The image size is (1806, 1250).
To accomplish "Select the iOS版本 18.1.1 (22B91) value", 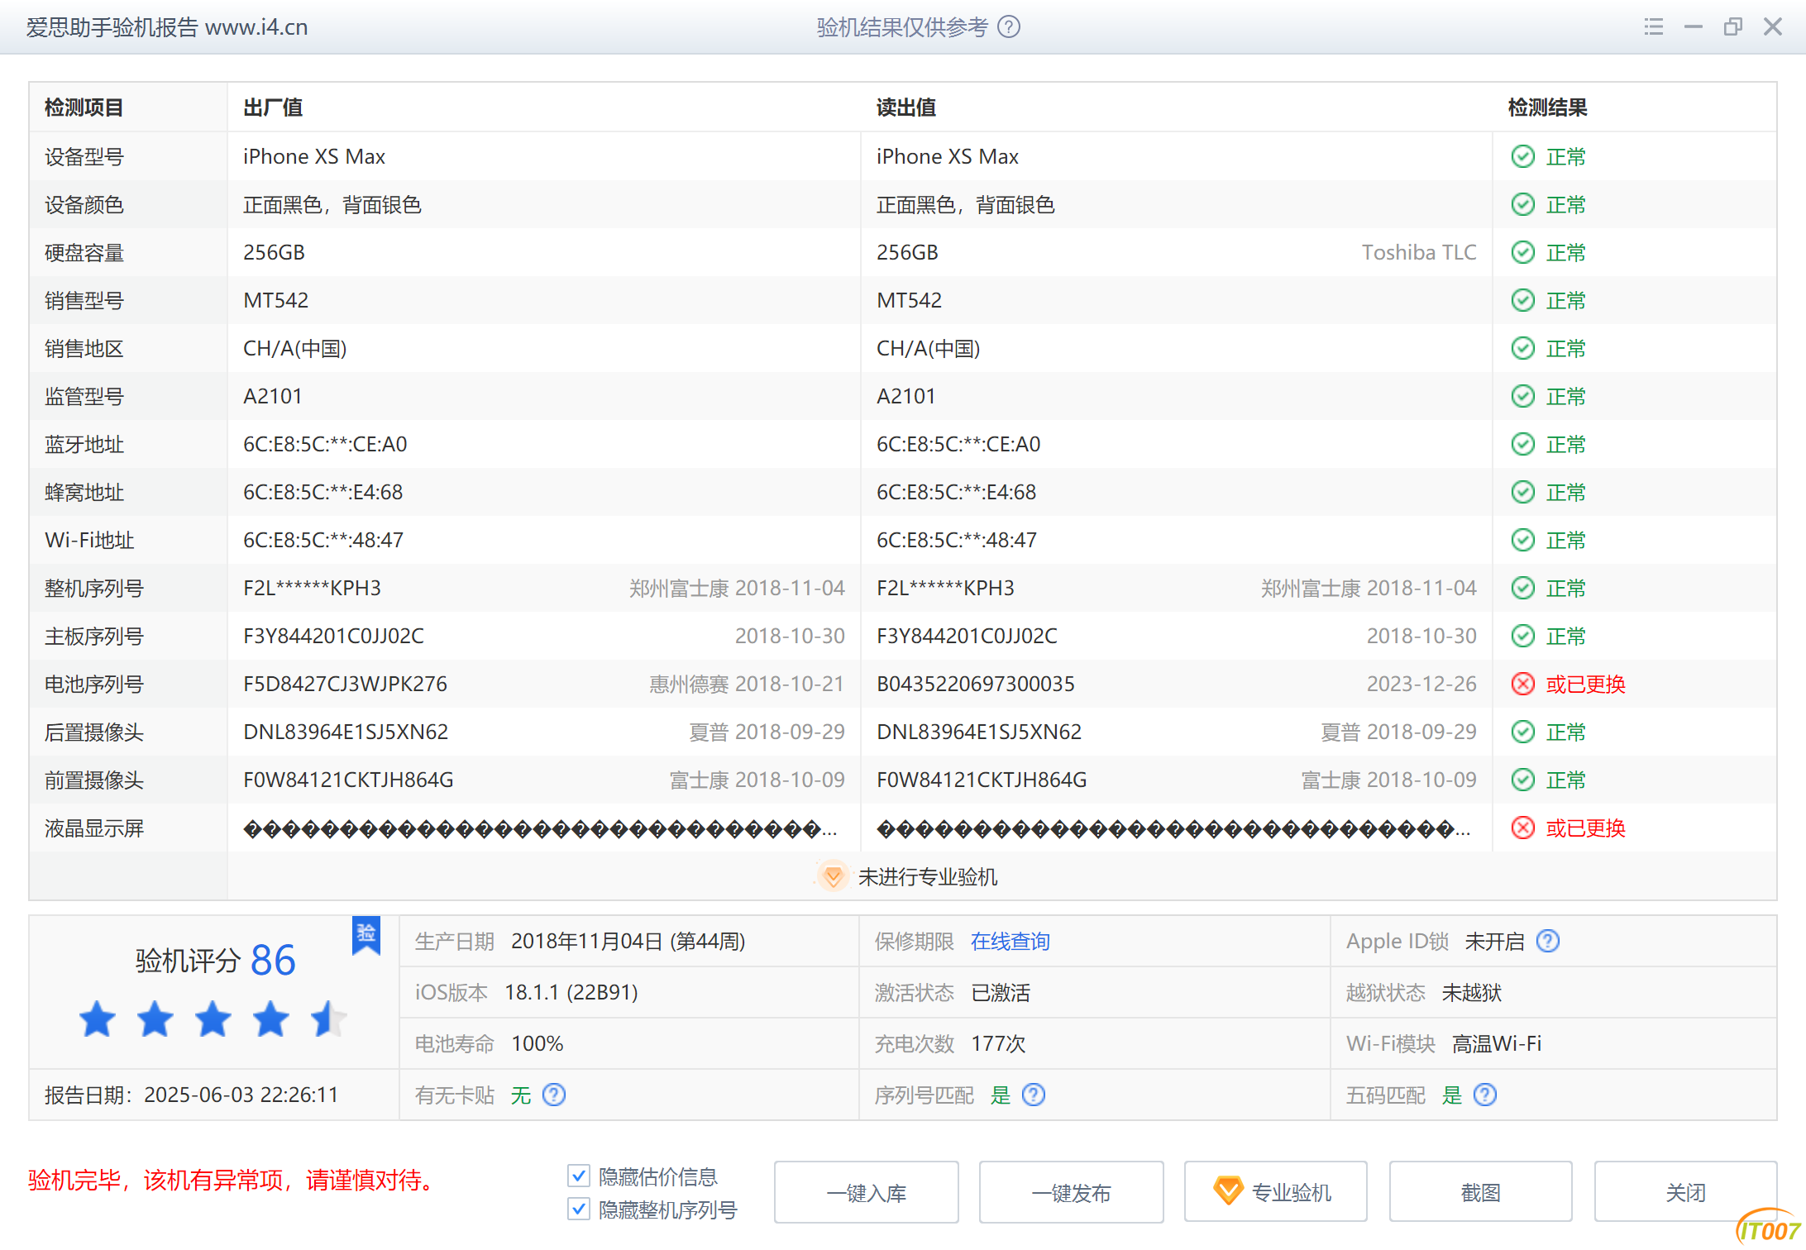I will (x=571, y=992).
